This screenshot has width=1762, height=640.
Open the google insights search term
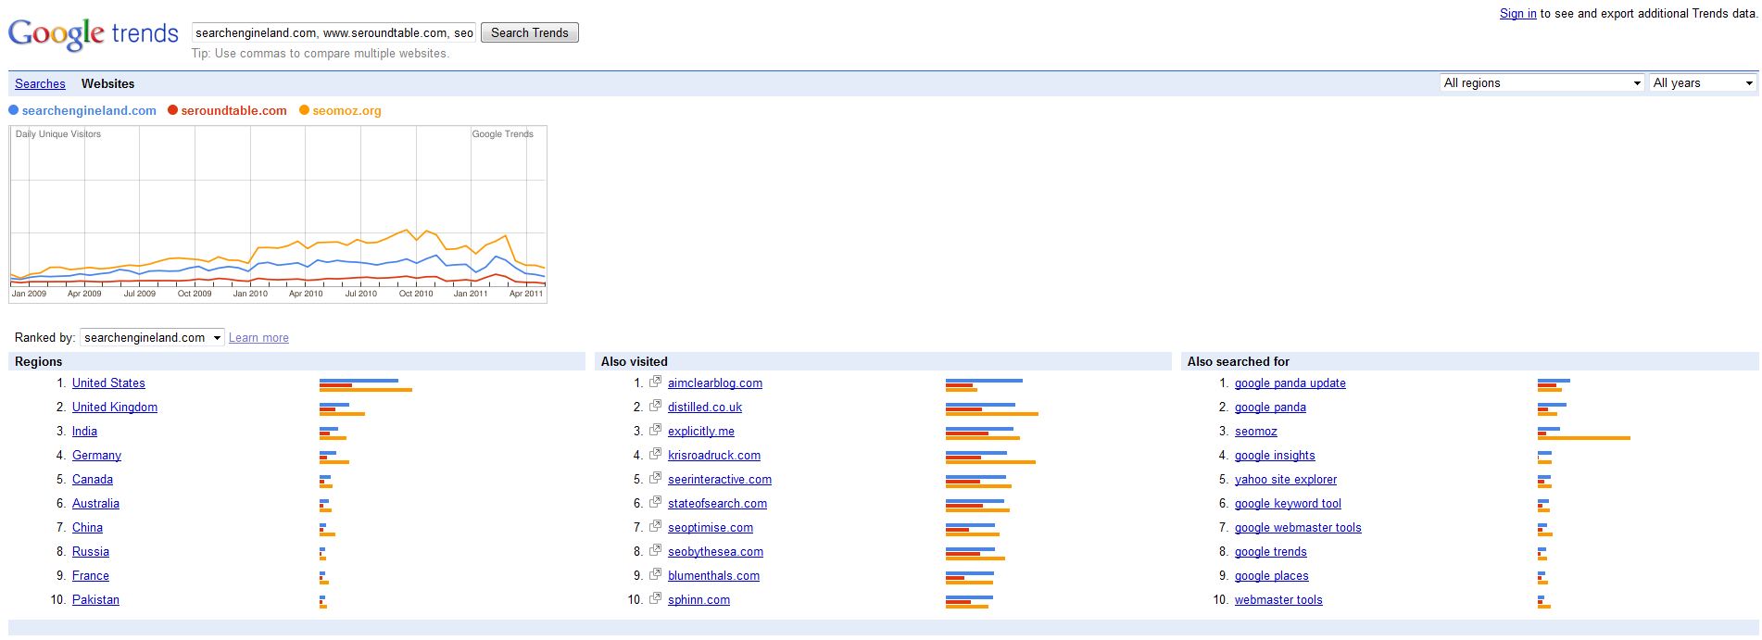1275,456
